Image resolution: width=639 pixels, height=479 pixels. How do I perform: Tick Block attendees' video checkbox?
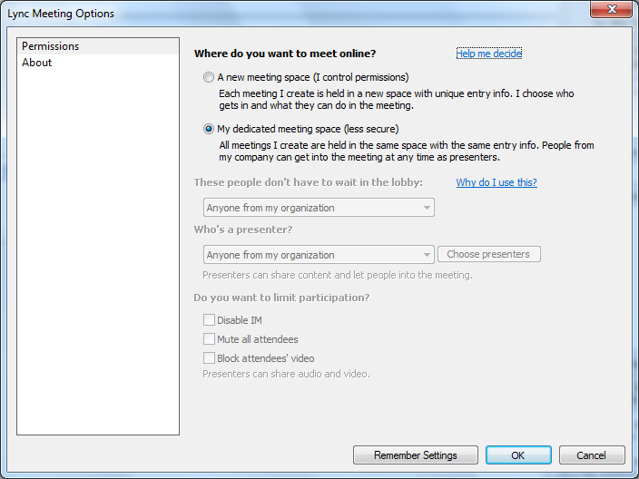(210, 358)
